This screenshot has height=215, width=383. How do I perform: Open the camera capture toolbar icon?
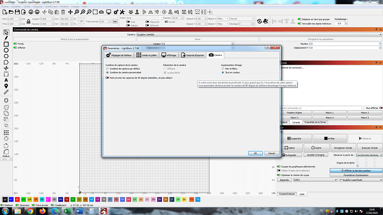tap(102, 12)
